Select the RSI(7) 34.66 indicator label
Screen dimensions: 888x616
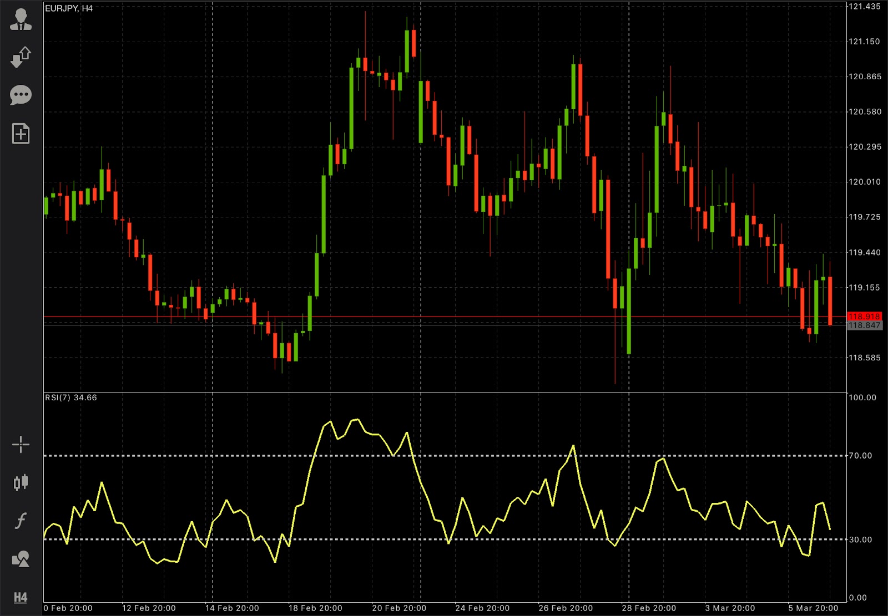(x=71, y=398)
